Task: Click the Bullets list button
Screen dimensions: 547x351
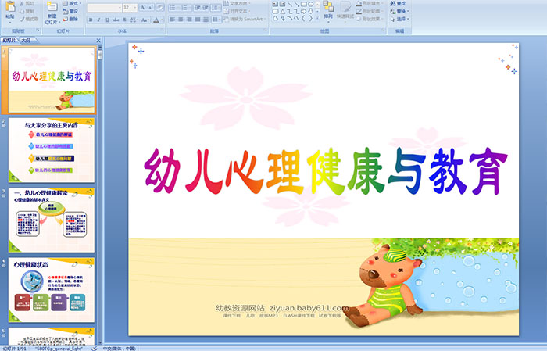Action: [x=173, y=7]
